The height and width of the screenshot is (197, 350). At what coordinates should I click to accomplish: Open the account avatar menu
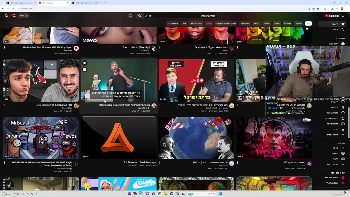click(6, 16)
